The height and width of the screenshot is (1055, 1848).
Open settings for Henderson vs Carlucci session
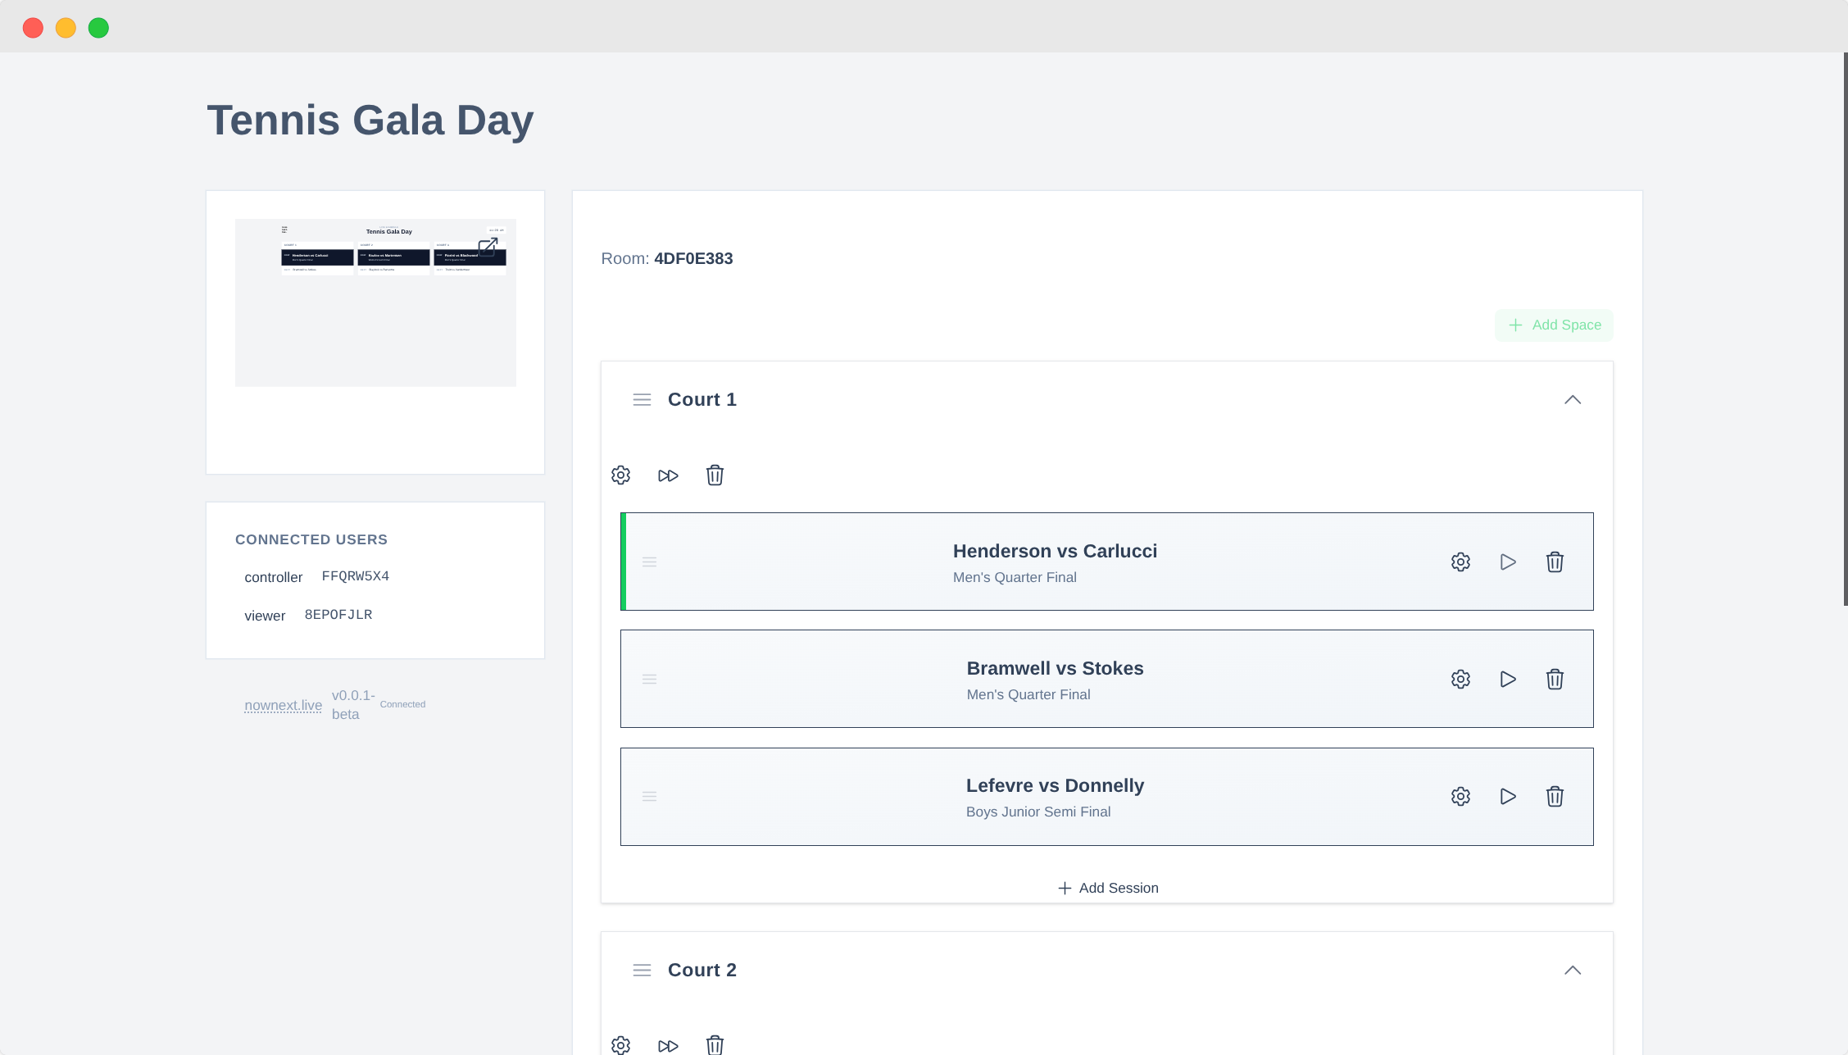pyautogui.click(x=1460, y=562)
